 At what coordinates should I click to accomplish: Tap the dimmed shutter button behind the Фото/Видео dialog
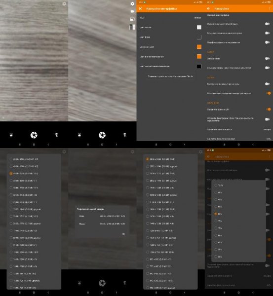point(102,283)
